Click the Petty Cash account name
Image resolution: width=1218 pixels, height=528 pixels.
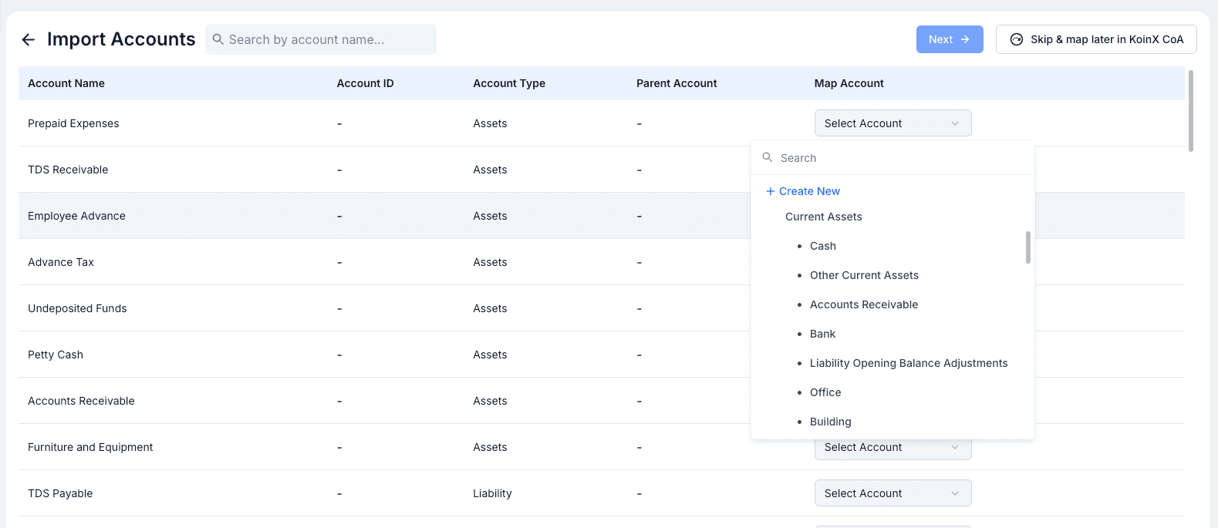click(x=56, y=355)
